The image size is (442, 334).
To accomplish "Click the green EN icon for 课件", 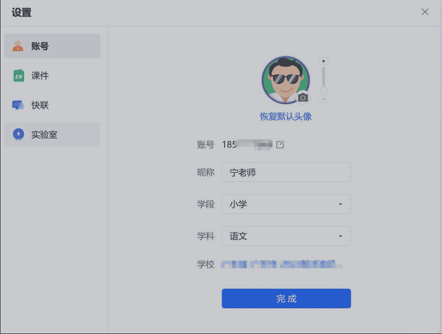I will click(19, 76).
